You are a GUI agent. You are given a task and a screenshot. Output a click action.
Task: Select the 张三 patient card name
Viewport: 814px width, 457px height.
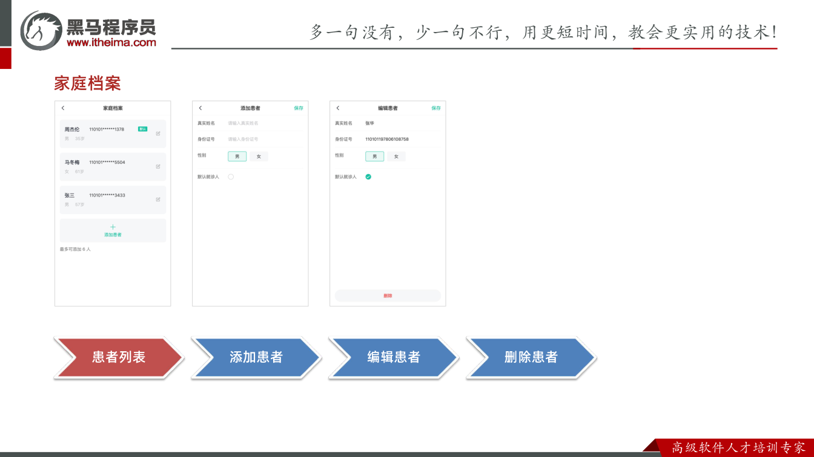[x=70, y=195]
